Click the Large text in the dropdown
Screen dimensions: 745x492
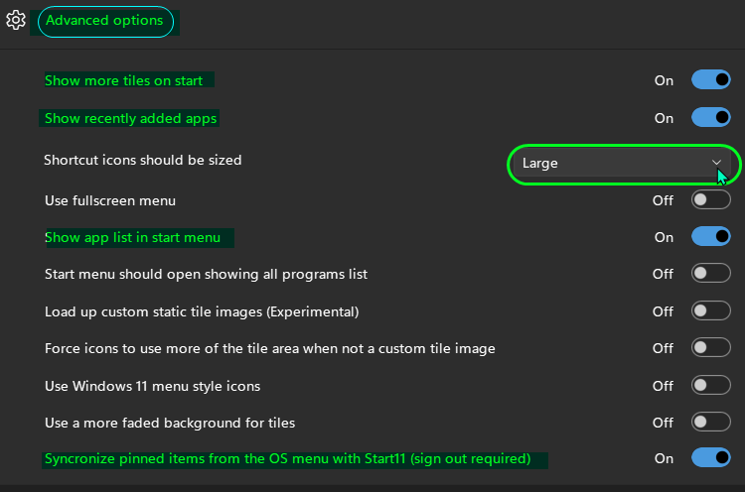(x=539, y=164)
